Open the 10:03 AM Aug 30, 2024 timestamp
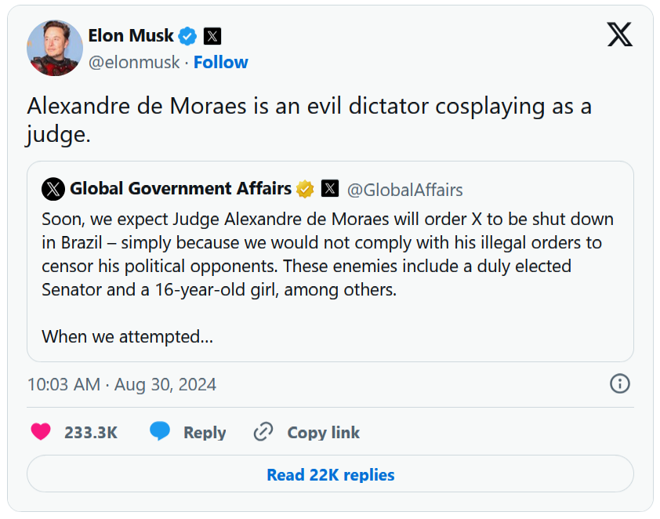 (x=121, y=385)
